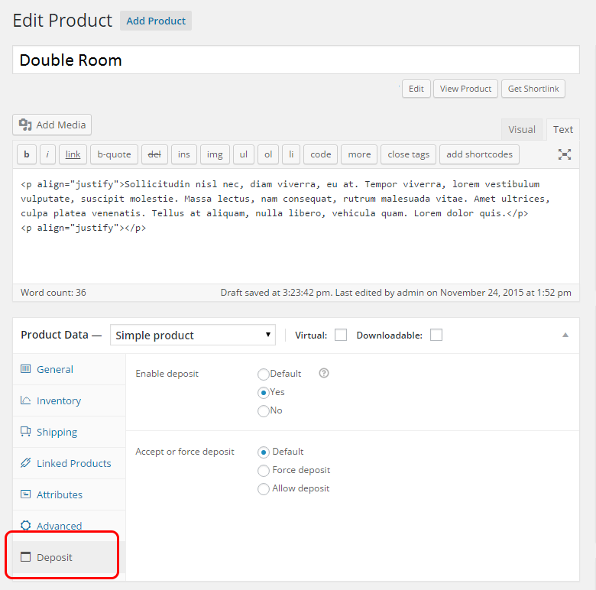Click the General tab icon
This screenshot has height=590, width=596.
[x=25, y=368]
